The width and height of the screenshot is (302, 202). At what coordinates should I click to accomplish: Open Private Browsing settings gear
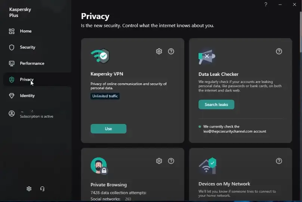coord(159,161)
